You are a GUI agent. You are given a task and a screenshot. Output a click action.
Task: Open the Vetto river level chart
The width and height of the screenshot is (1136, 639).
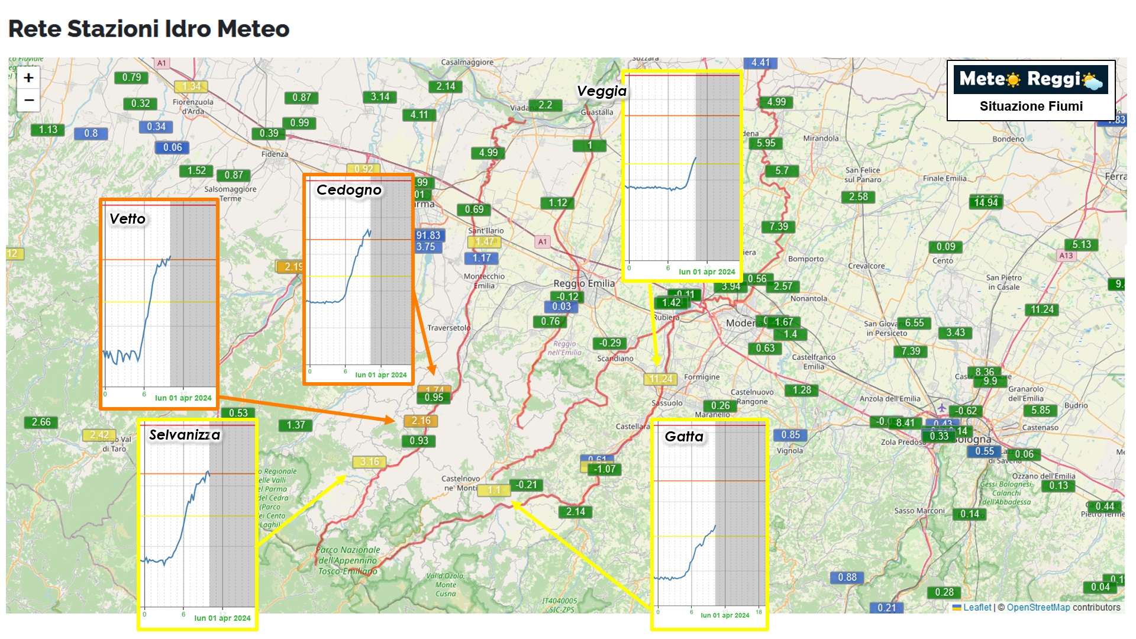coord(159,304)
